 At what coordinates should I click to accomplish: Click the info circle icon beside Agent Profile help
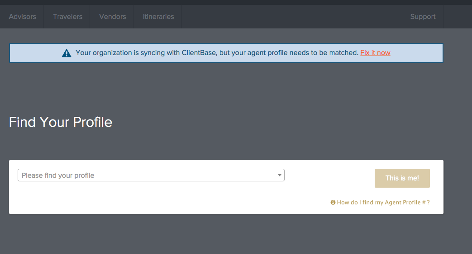pos(333,203)
